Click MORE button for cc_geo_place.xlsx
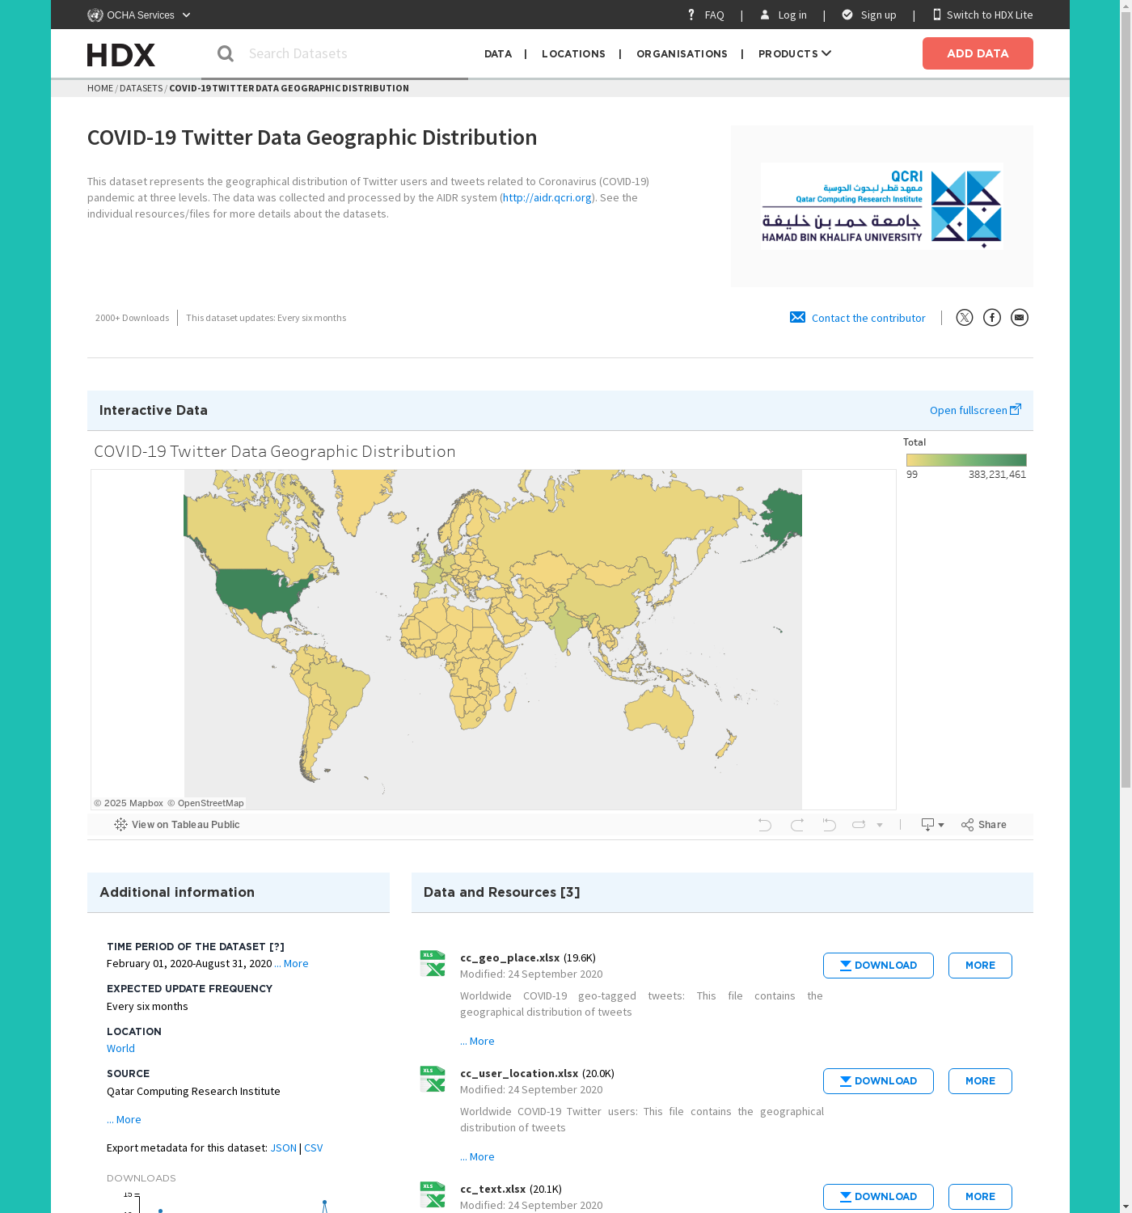Image resolution: width=1132 pixels, height=1213 pixels. point(980,966)
